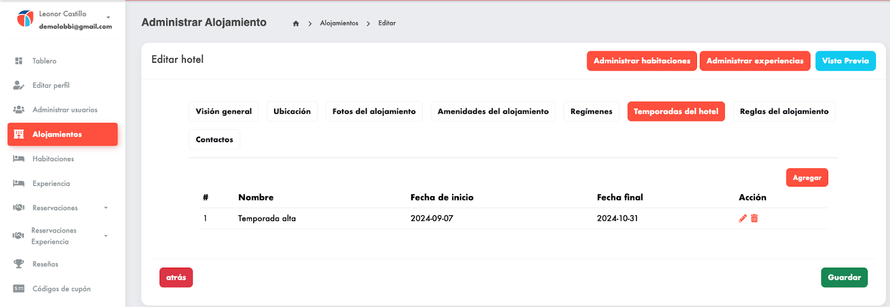Click the Editar perfil user icon
Image resolution: width=890 pixels, height=307 pixels.
pos(18,85)
